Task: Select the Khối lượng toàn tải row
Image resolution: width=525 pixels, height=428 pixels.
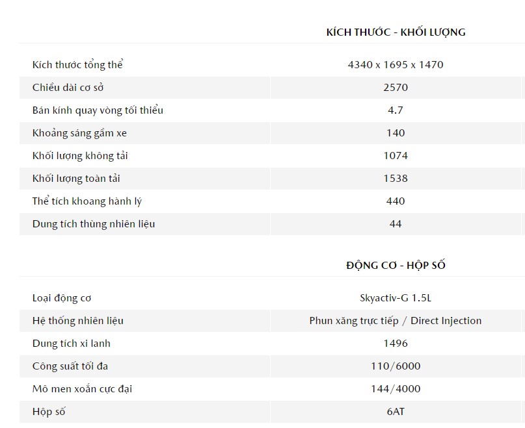Action: [x=272, y=179]
